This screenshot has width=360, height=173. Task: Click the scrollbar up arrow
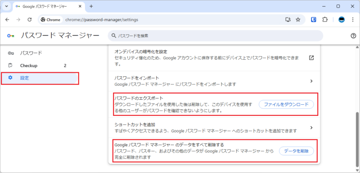357,47
